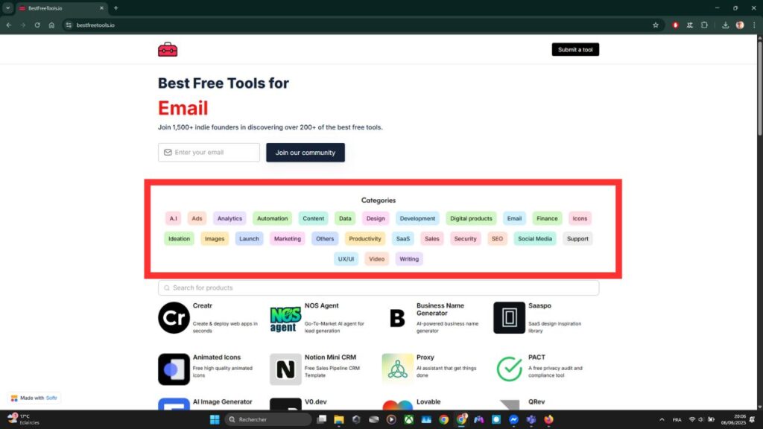Open the AI Image Generator title
This screenshot has height=429, width=763.
pyautogui.click(x=222, y=401)
